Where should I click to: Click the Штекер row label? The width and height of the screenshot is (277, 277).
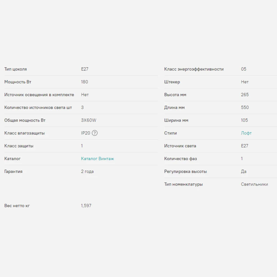[172, 82]
